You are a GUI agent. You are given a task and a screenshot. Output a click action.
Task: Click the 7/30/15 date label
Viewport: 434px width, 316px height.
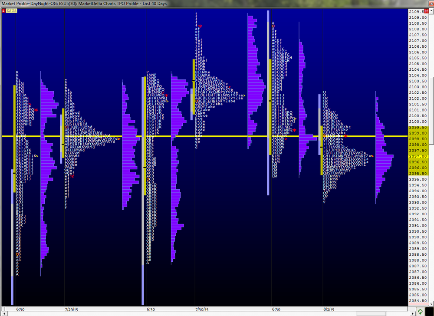(x=202, y=309)
